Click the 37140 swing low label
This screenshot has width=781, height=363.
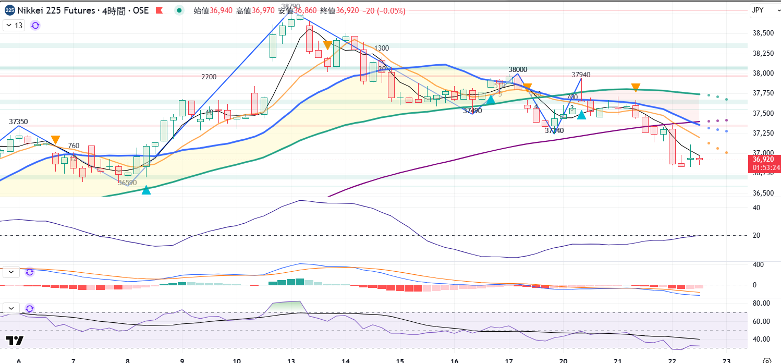(x=554, y=130)
